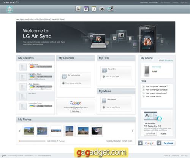Click the phone image in My phone panel
Image resolution: width=190 pixels, height=158 pixels.
pos(147,71)
